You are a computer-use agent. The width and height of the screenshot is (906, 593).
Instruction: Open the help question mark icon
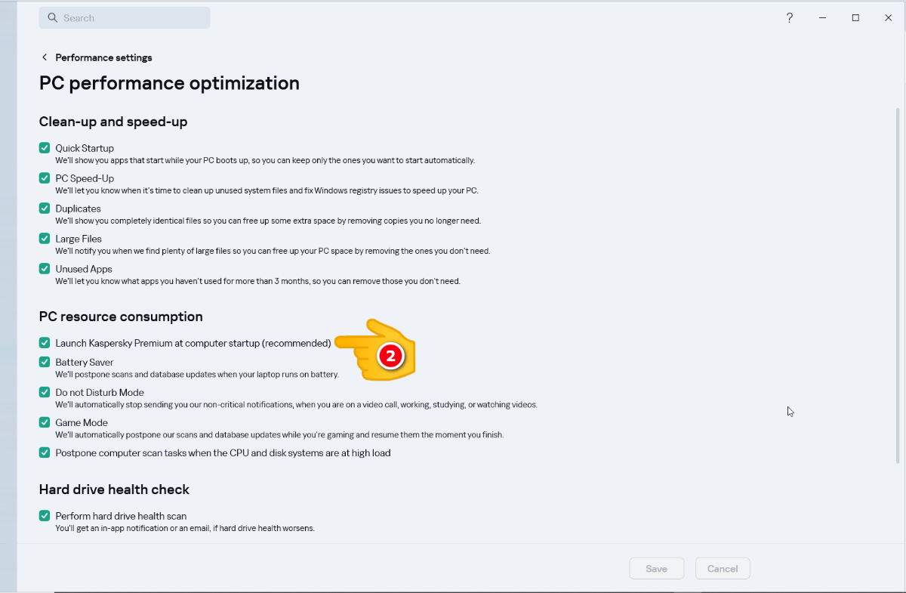tap(790, 18)
